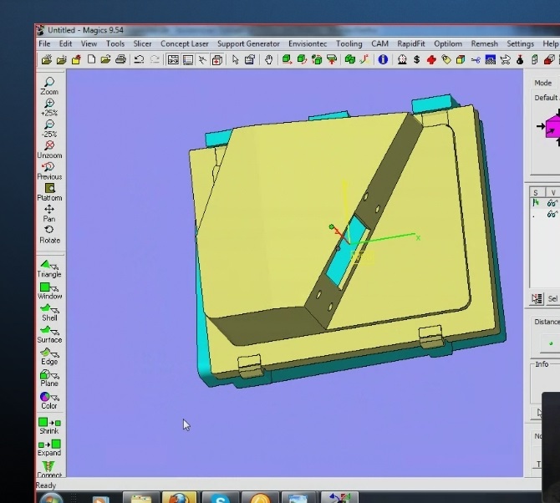Open the Support Generator menu
This screenshot has width=560, height=503.
tap(248, 43)
